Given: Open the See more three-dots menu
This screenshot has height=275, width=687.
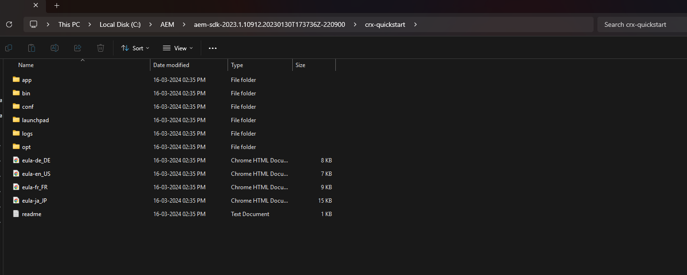Looking at the screenshot, I should [213, 48].
